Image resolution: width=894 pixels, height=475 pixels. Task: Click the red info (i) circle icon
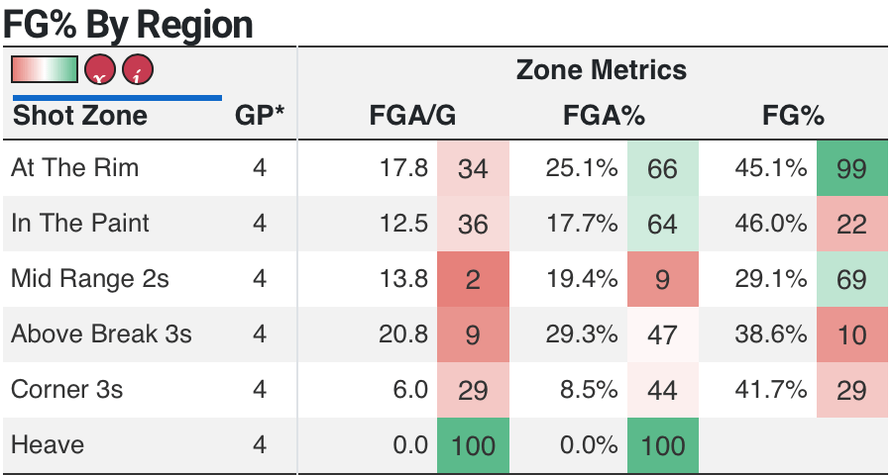[x=139, y=70]
